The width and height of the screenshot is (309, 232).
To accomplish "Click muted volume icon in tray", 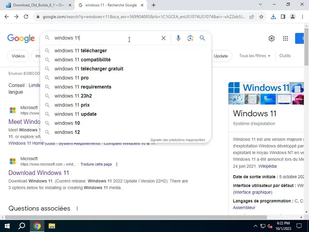I will [x=270, y=226].
